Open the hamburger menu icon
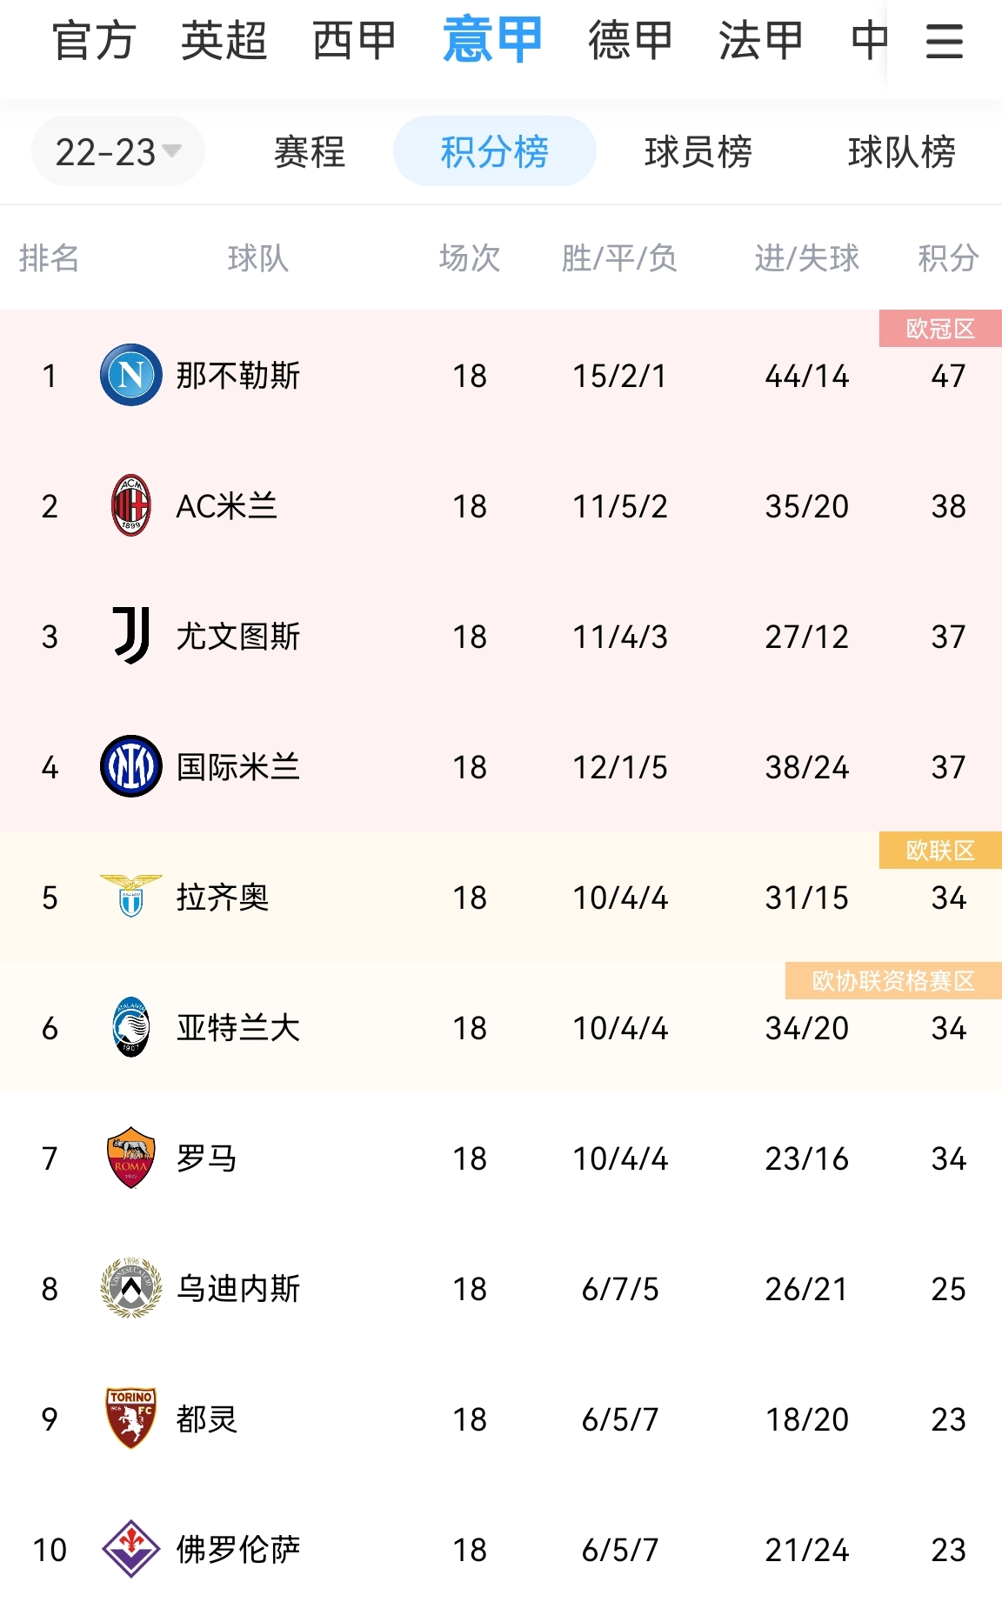 pos(944,41)
